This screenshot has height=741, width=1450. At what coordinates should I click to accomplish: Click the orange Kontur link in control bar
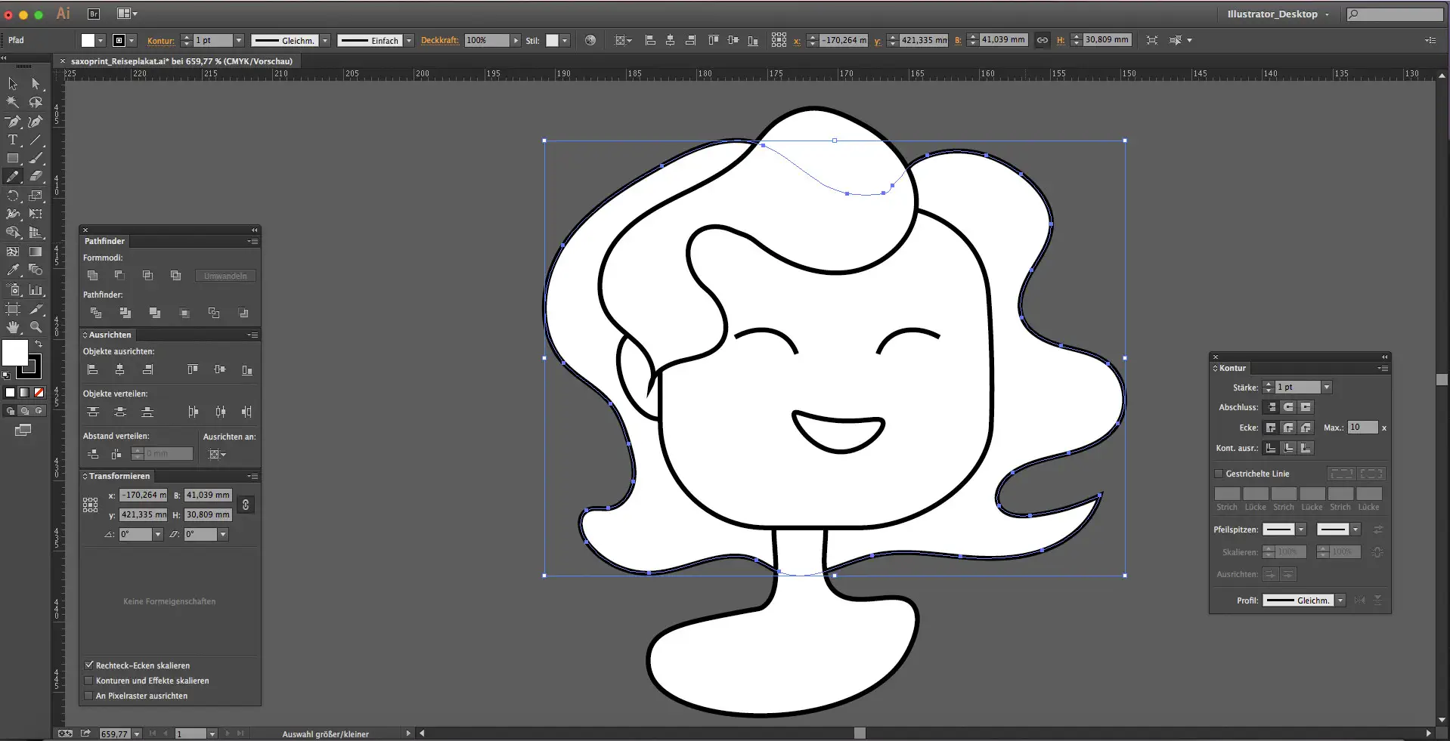click(160, 41)
